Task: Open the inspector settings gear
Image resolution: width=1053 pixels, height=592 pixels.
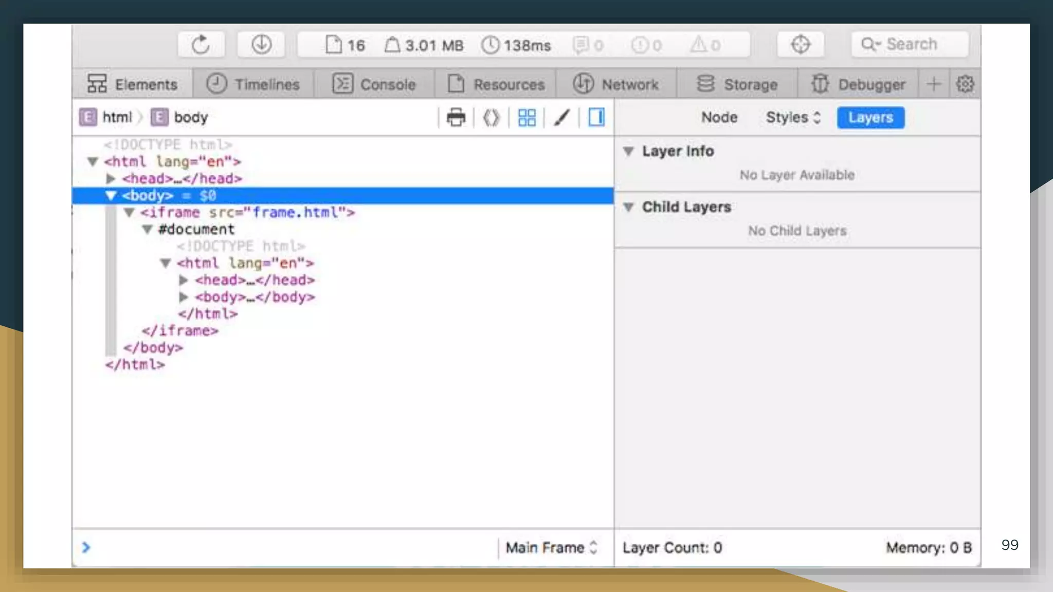Action: (x=965, y=84)
